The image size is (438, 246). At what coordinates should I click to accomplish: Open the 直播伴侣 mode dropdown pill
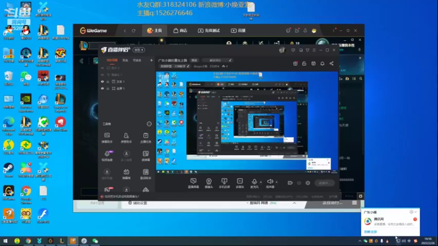point(139,50)
